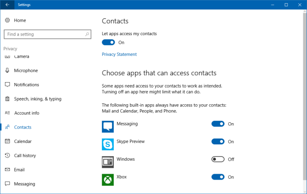
Task: Click the right-side vertical scrollbar
Action: tap(304, 90)
